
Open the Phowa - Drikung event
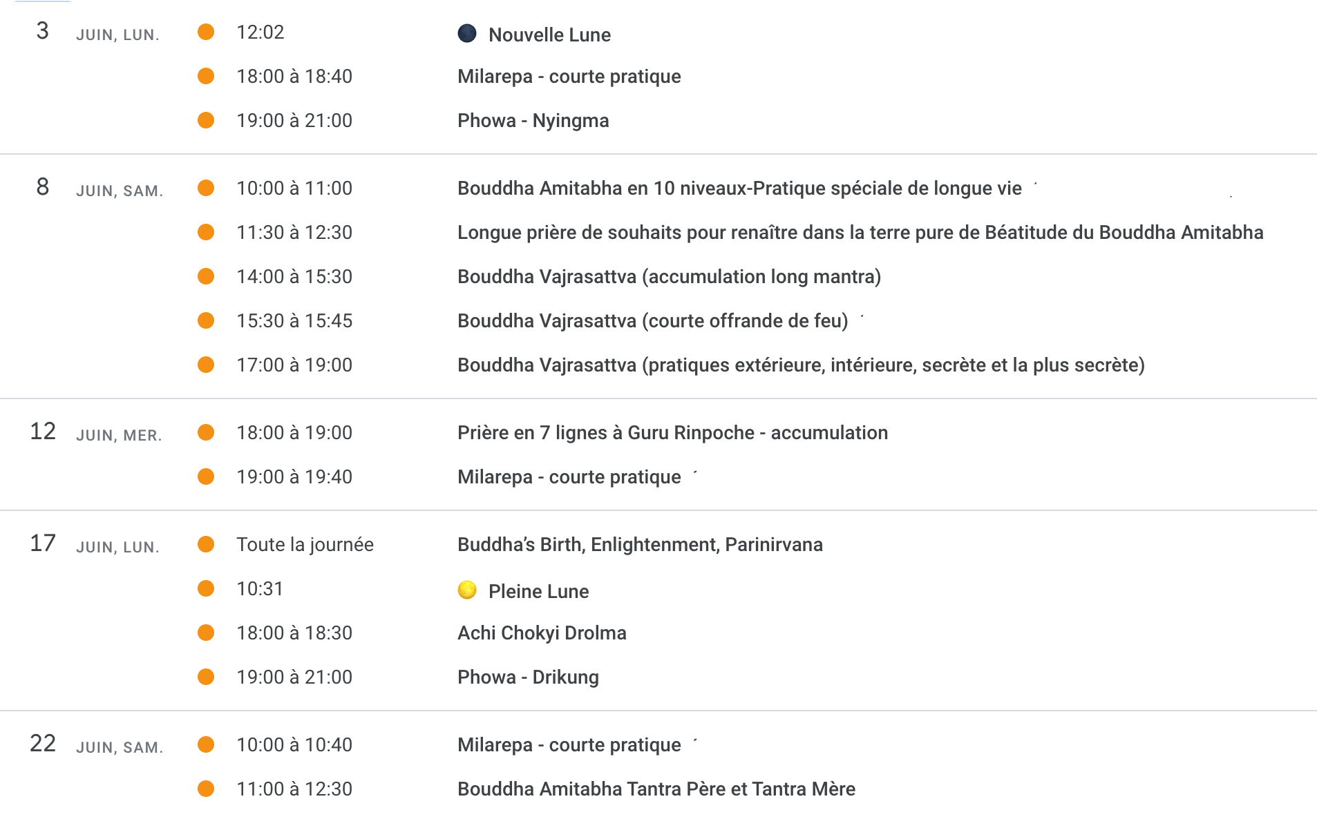pyautogui.click(x=528, y=677)
